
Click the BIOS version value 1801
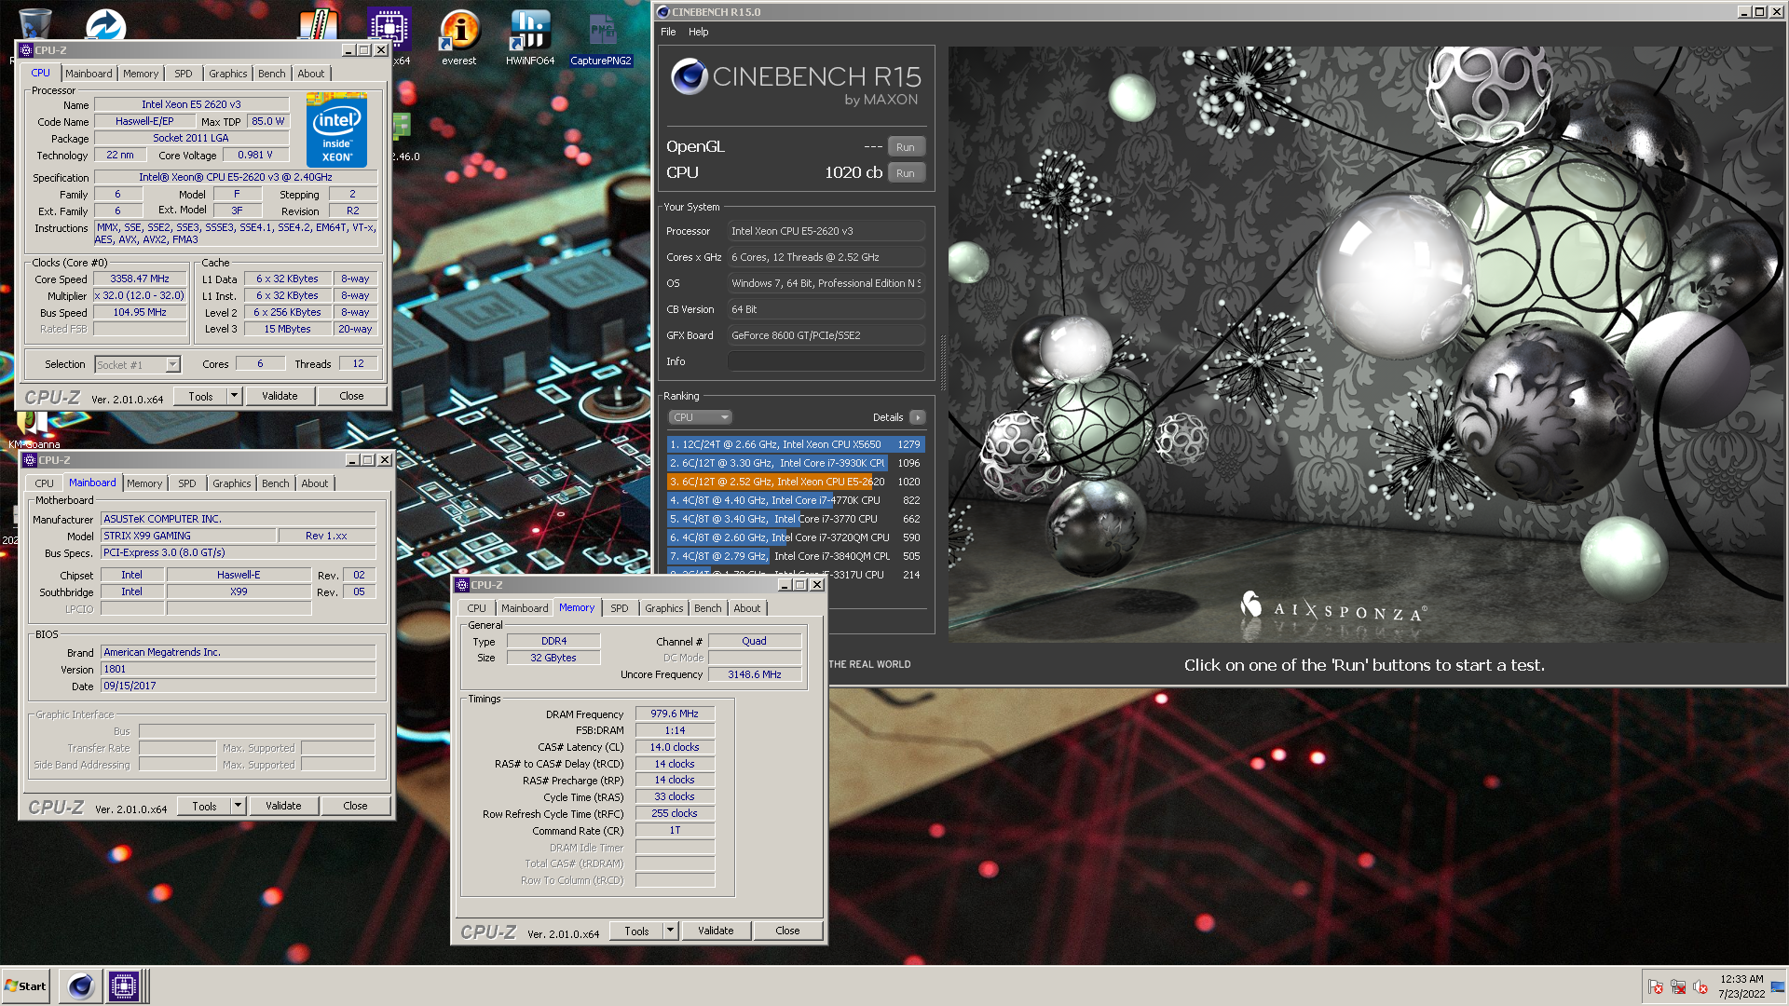[238, 669]
